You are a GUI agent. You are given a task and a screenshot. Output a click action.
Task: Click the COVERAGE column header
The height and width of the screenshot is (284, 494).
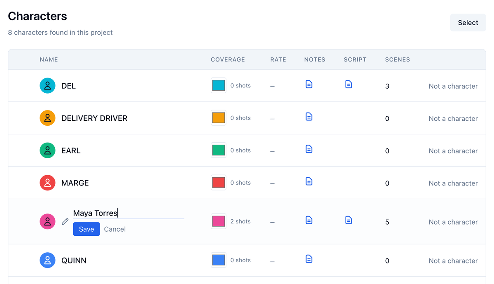[228, 59]
